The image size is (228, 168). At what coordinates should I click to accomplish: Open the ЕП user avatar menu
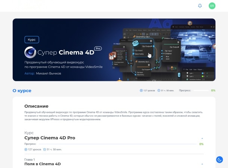212,6
